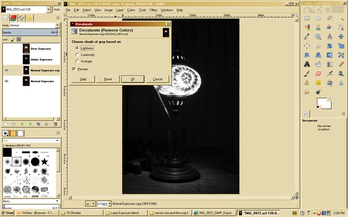Click Cancel in the Desaturate dialog
Viewport: 348px width, 217px height.
point(157,79)
